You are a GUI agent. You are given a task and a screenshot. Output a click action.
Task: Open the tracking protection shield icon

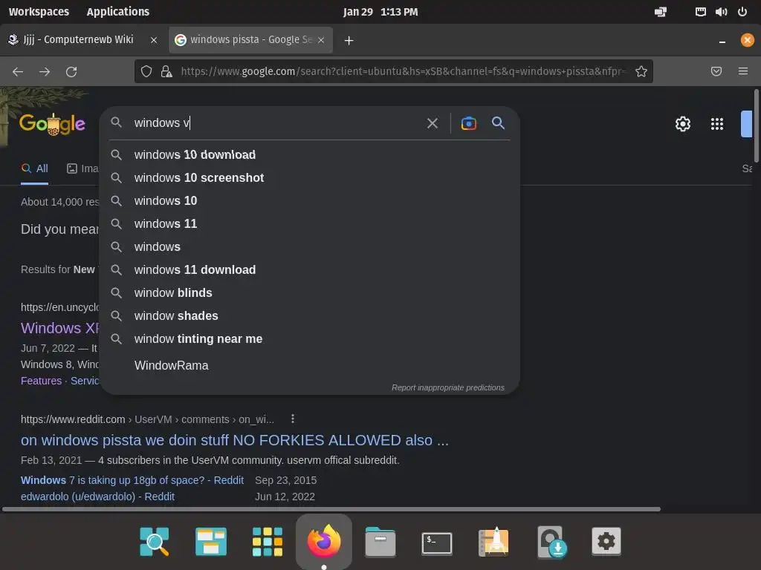pos(146,72)
